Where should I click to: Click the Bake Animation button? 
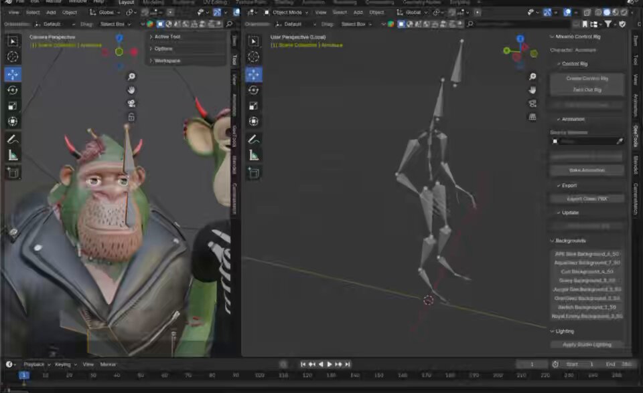(x=587, y=170)
